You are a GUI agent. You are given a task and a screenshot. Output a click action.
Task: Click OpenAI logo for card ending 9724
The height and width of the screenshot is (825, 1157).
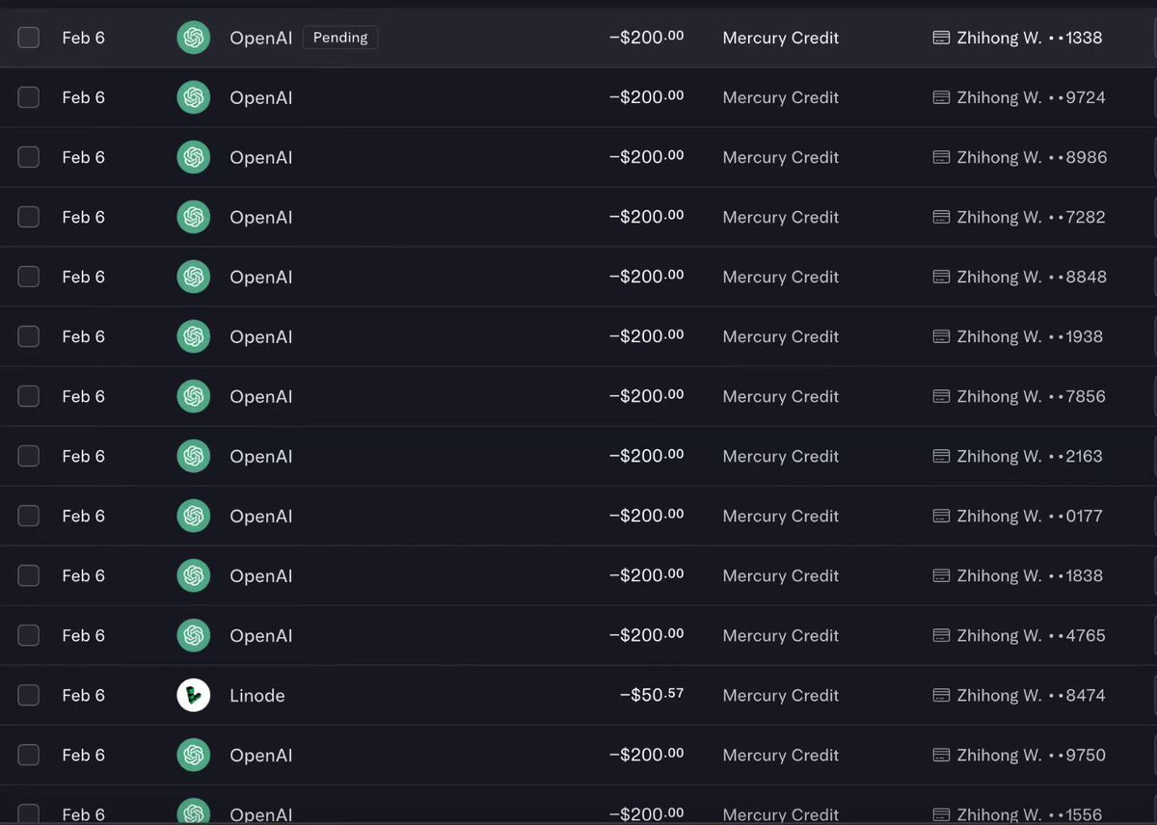(x=194, y=97)
